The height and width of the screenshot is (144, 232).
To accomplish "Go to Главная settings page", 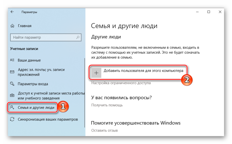I will 25,26.
